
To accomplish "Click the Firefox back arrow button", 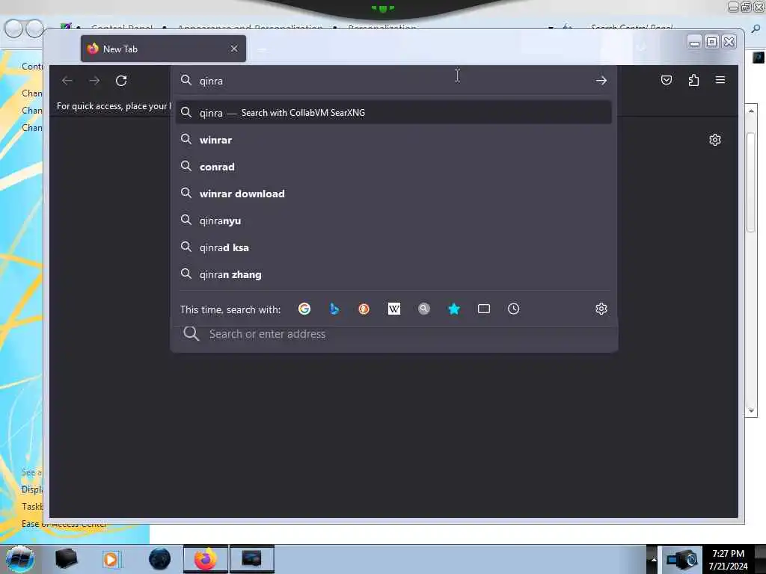I will pyautogui.click(x=67, y=81).
